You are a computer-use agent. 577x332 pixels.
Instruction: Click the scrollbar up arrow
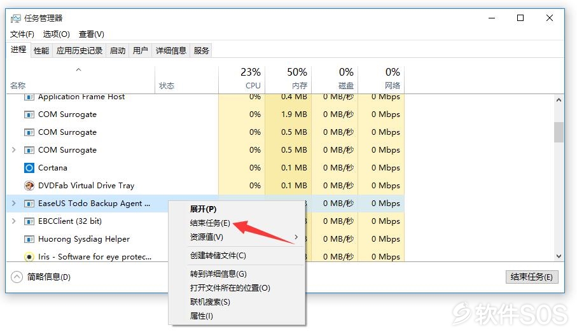tap(559, 100)
